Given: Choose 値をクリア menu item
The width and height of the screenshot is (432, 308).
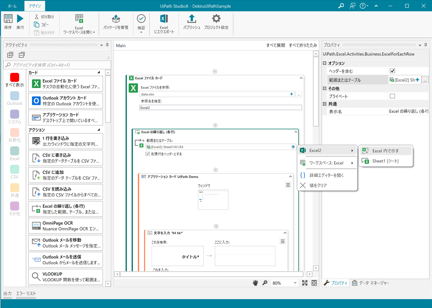Looking at the screenshot, I should 327,185.
